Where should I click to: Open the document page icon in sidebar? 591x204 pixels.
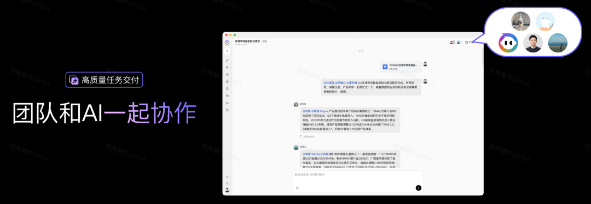pyautogui.click(x=227, y=89)
